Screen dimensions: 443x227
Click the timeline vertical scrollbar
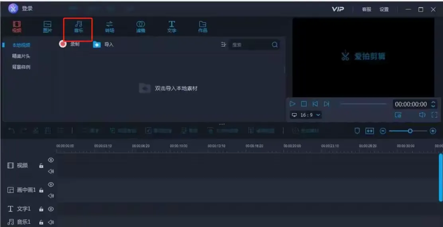coord(441,177)
